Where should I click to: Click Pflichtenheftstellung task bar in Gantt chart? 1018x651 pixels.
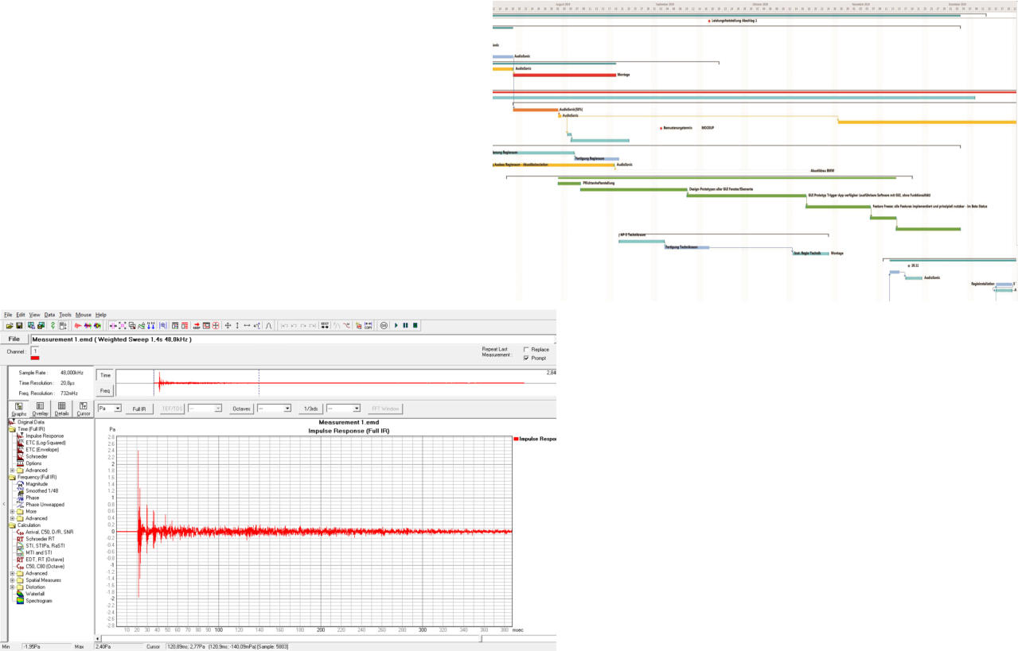(x=569, y=183)
